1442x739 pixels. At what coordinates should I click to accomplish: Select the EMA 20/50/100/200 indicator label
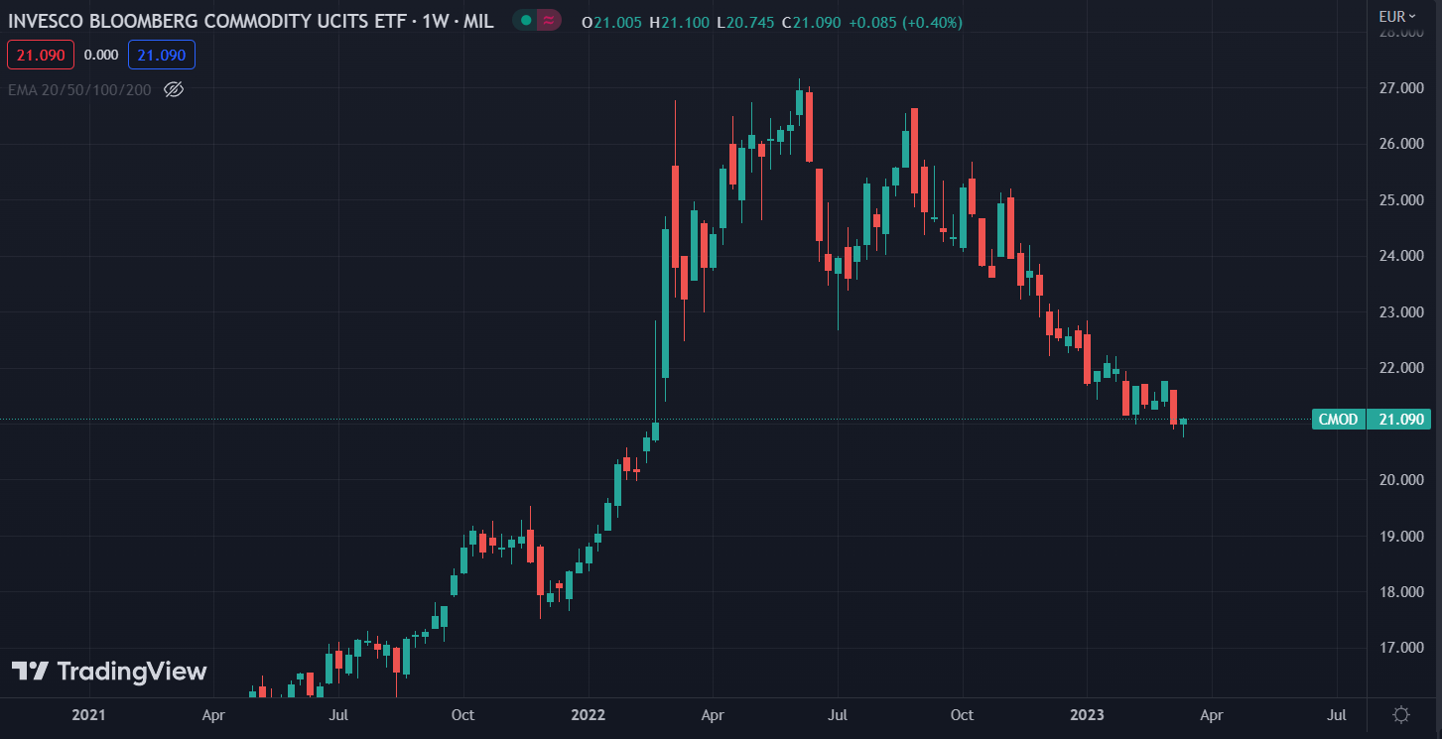(x=80, y=89)
